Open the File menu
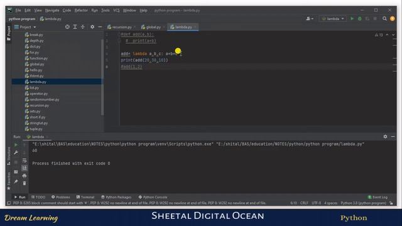Screen dimensions: 402x226 pos(18,11)
